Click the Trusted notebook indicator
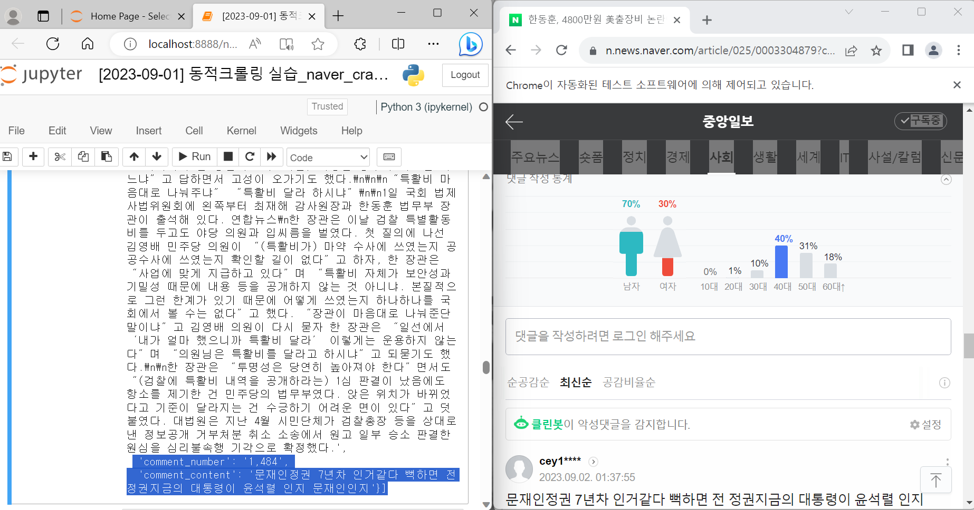The width and height of the screenshot is (974, 510). coord(327,106)
